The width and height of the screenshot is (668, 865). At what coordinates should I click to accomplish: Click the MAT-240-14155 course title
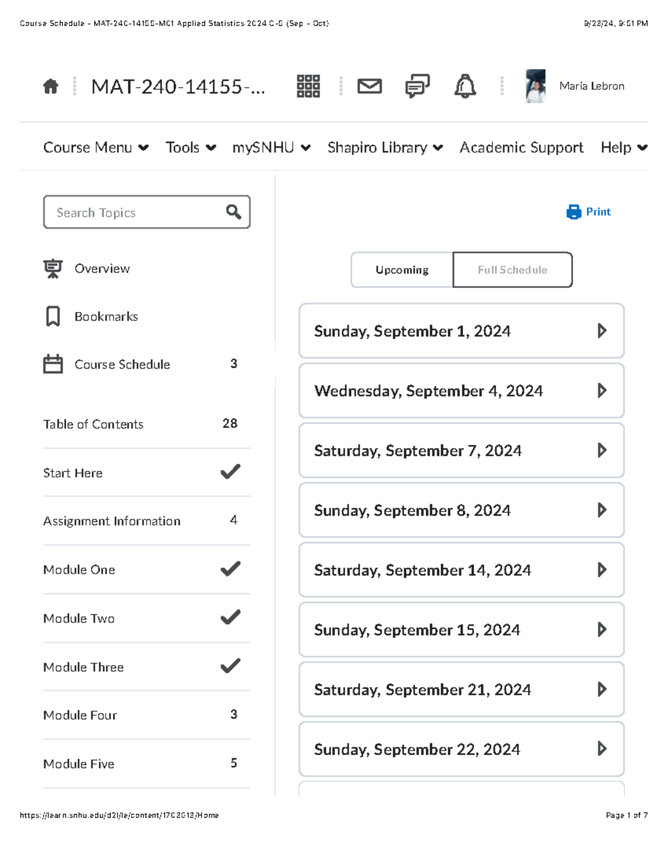click(178, 86)
